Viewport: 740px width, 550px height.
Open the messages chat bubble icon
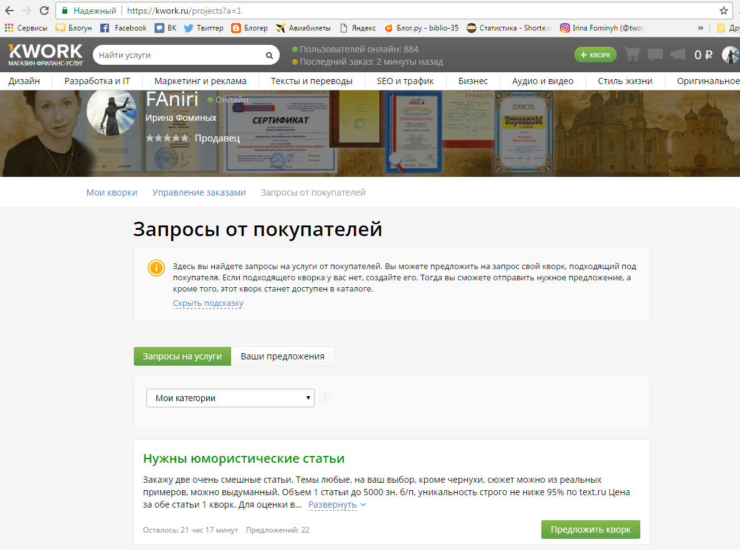(655, 55)
